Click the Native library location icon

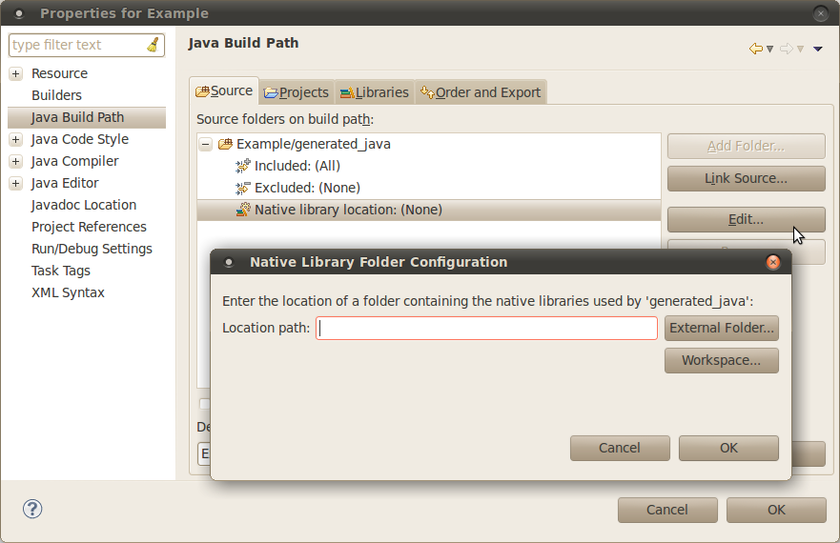[243, 210]
